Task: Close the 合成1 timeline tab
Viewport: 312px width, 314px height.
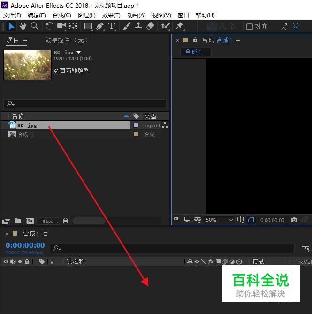Action: tap(7, 234)
